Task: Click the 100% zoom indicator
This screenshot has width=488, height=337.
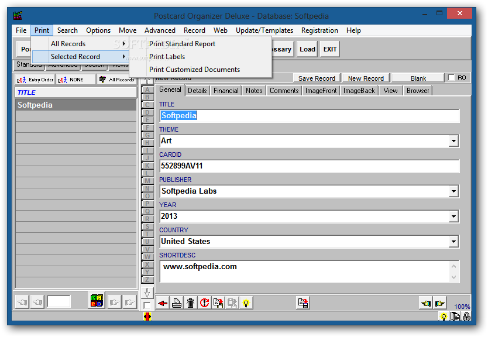Action: [x=462, y=307]
